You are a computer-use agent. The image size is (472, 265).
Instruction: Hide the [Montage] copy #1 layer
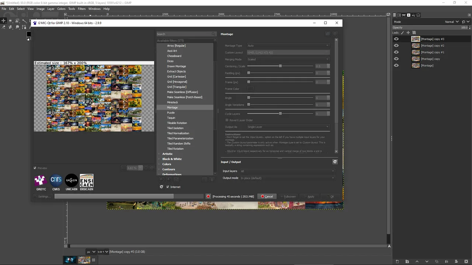point(396,52)
